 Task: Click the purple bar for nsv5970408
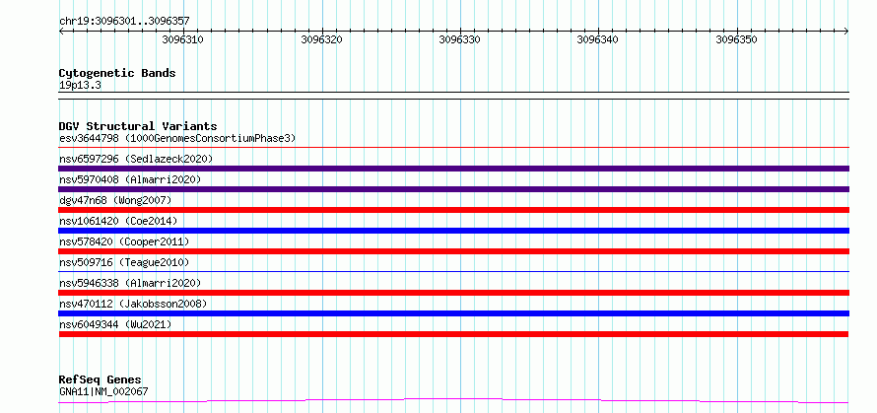(x=453, y=189)
